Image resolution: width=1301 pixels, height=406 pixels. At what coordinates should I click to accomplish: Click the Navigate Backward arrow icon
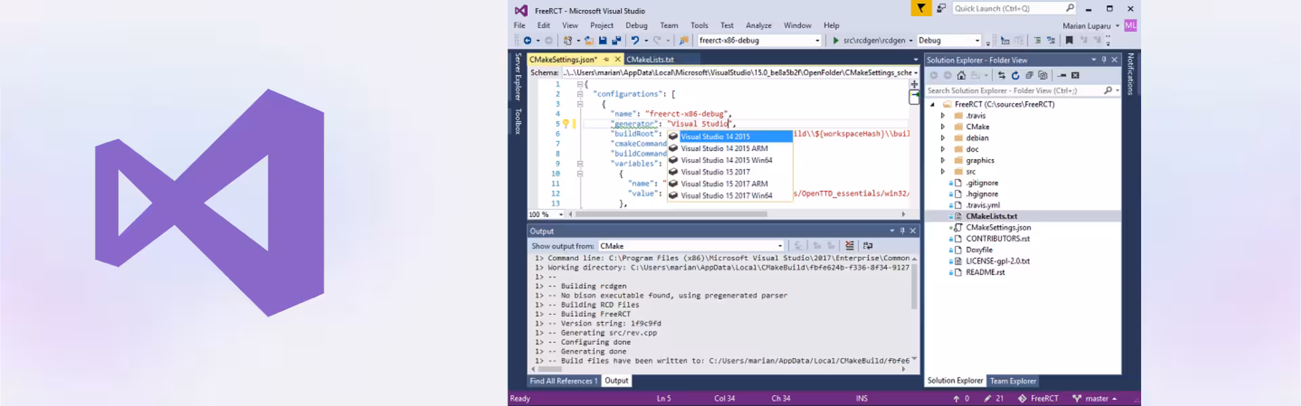(527, 41)
